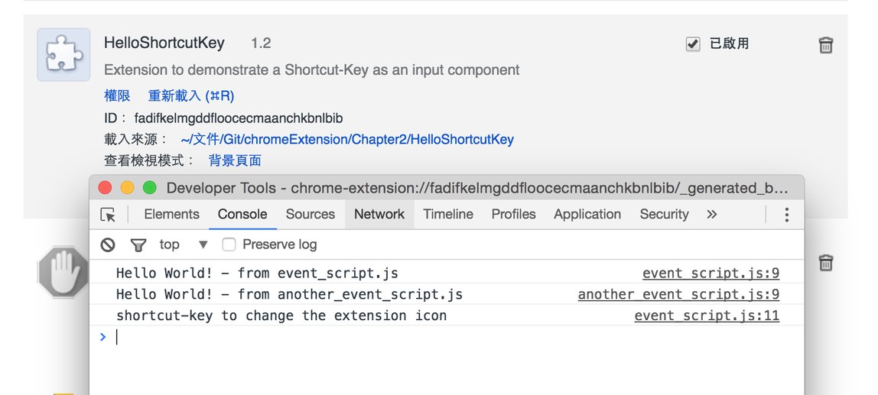Uncheck the 已啟用 enabled checkbox
The width and height of the screenshot is (878, 395).
tap(693, 44)
